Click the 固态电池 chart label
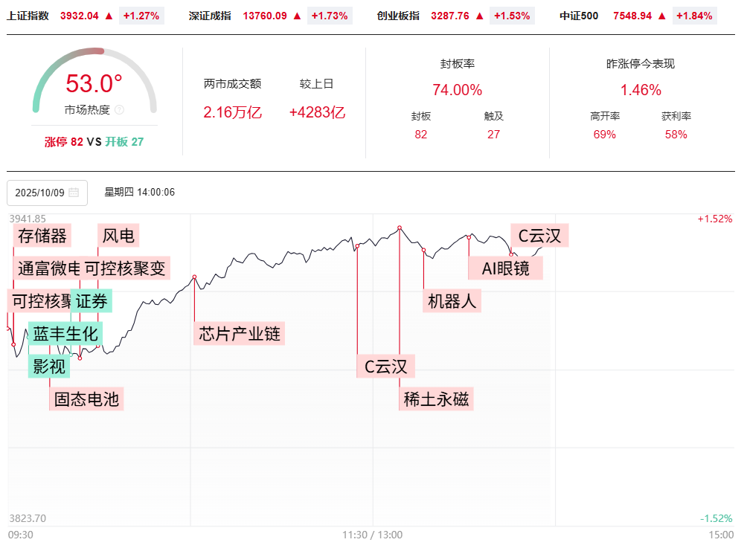747x551 pixels. tap(86, 399)
